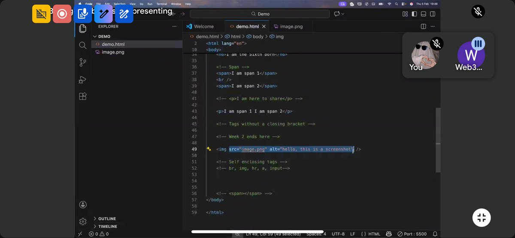Open the Manage gear icon
This screenshot has width=515, height=238.
(83, 221)
